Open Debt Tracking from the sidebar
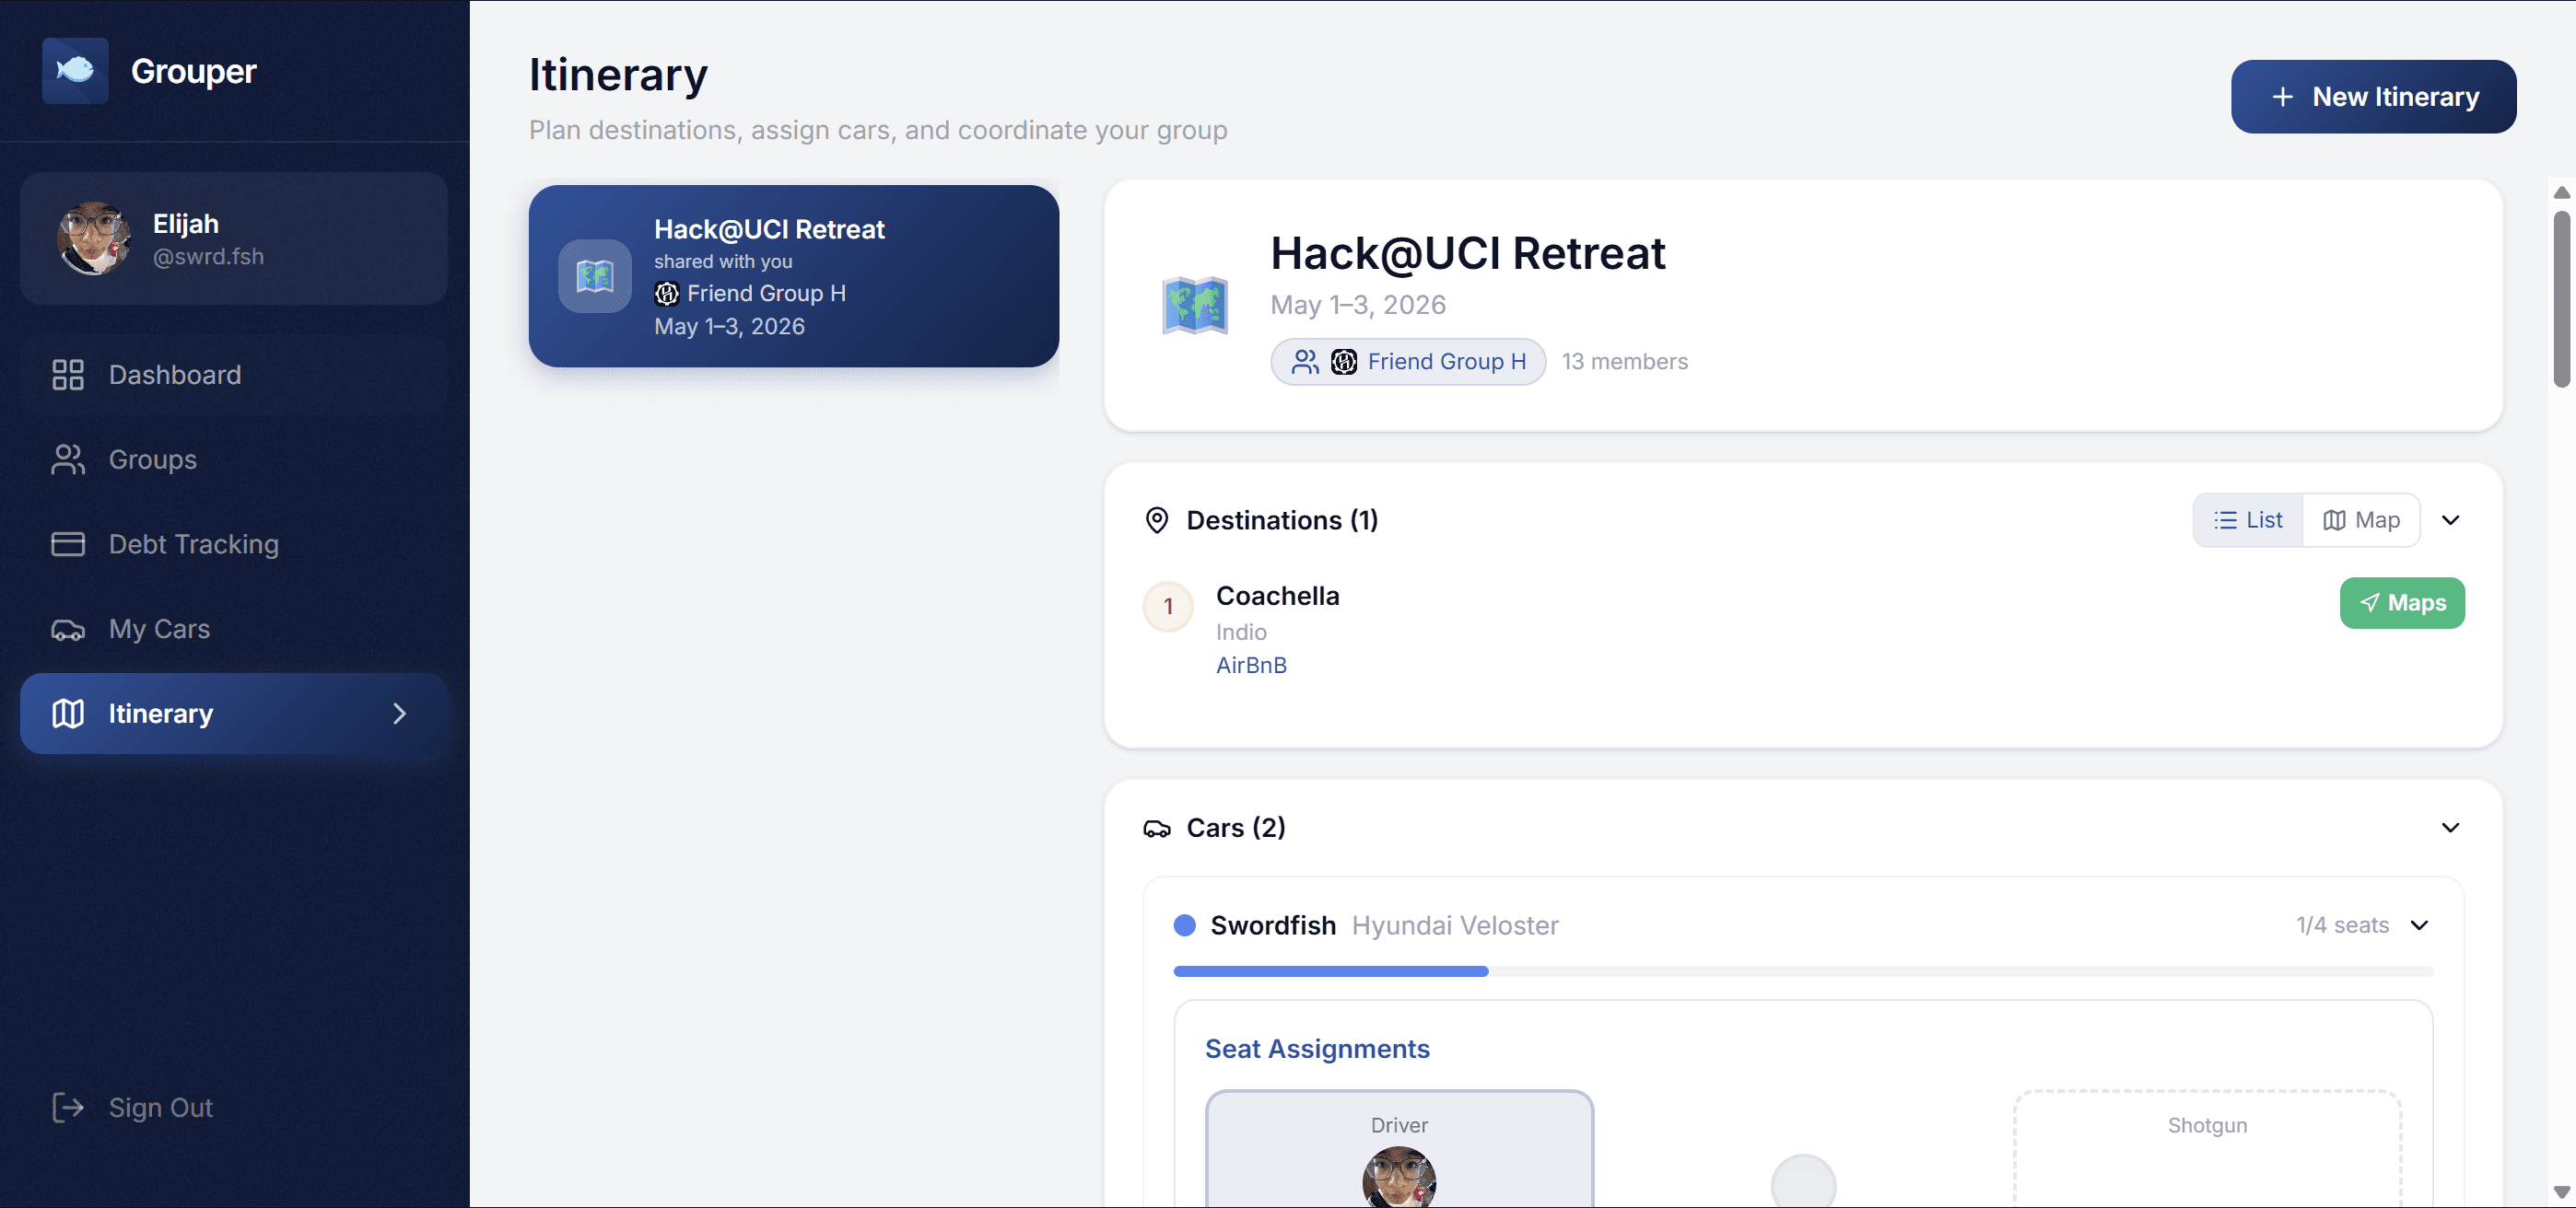 point(234,543)
